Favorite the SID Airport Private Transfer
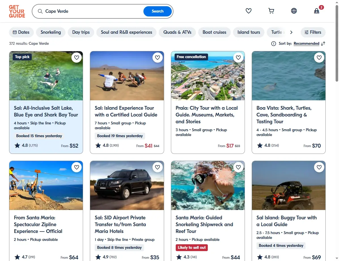Screen dimensions: 339x261 pyautogui.click(x=157, y=167)
